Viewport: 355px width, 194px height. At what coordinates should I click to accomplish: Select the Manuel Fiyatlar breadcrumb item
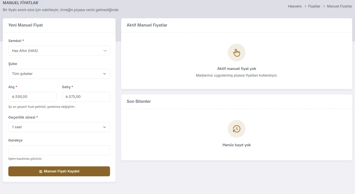(339, 6)
